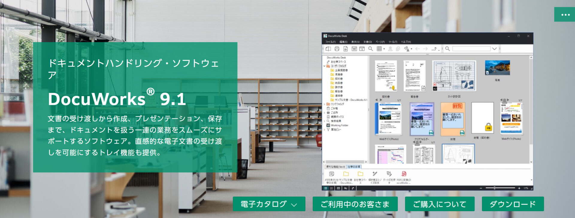Click the forward arrow in DocuWorks toolbar
This screenshot has height=218, width=575.
pos(425,49)
